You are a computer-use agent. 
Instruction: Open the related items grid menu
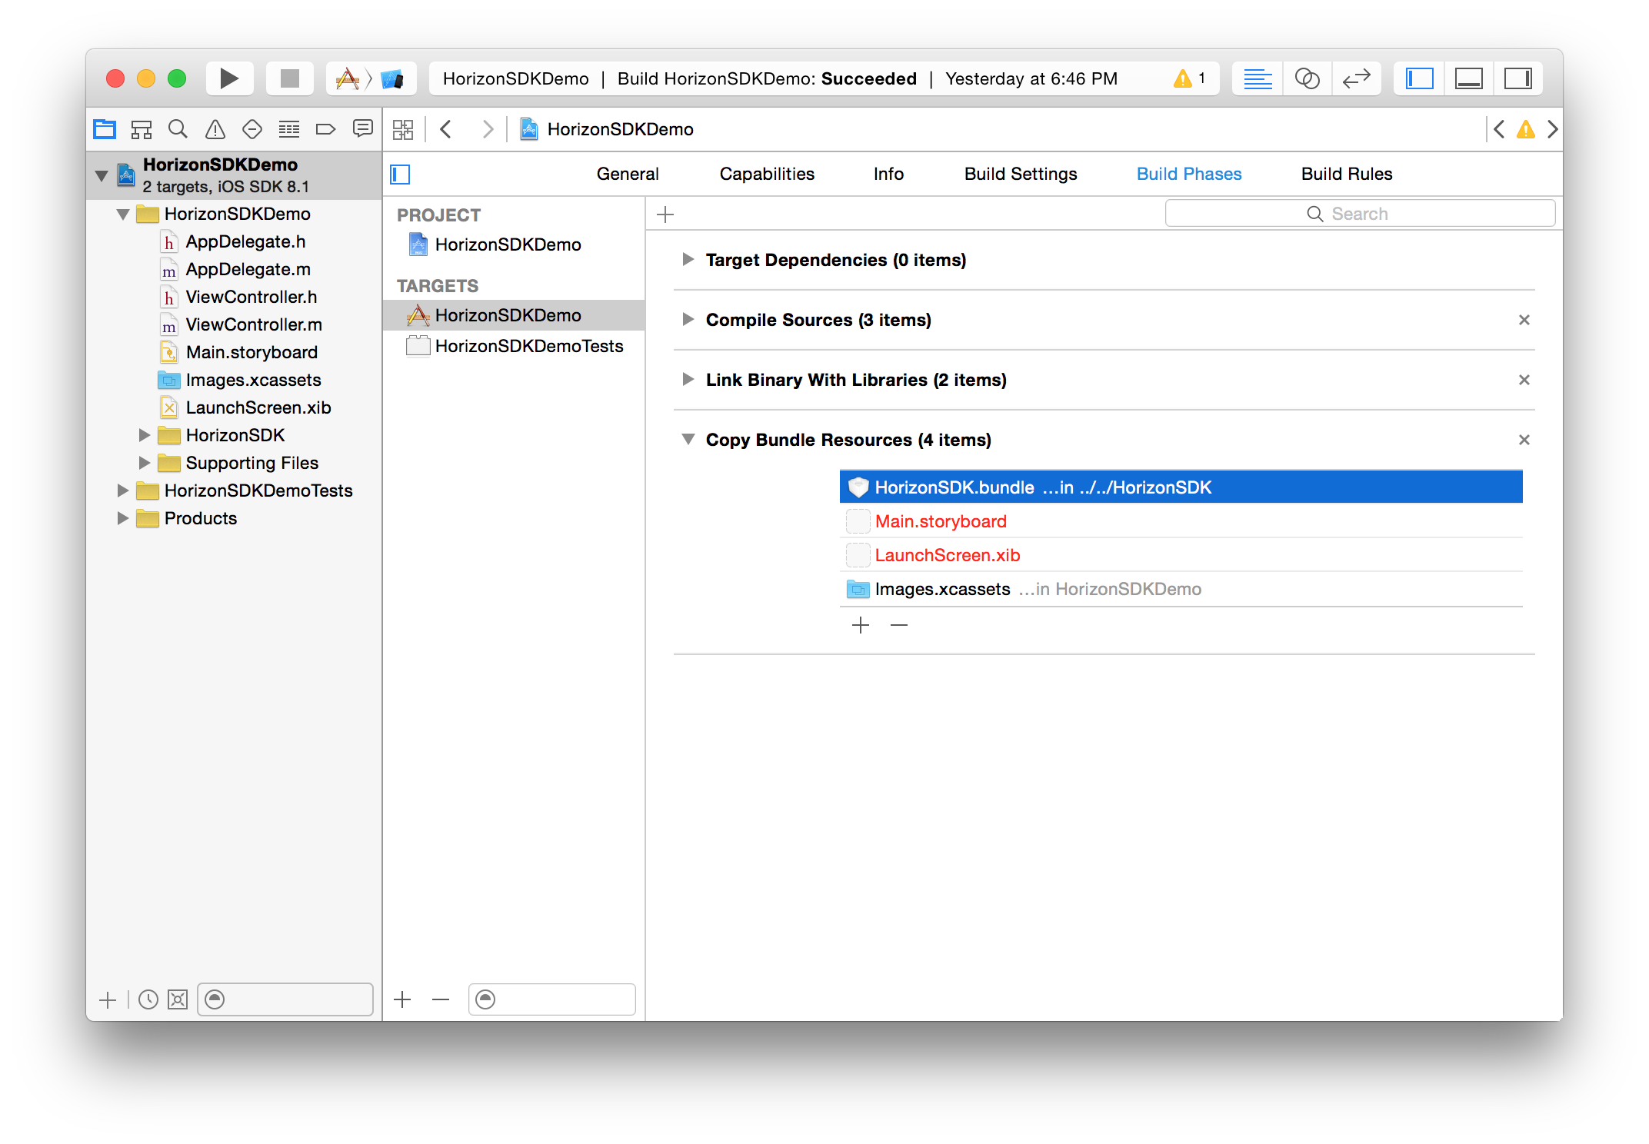[403, 129]
